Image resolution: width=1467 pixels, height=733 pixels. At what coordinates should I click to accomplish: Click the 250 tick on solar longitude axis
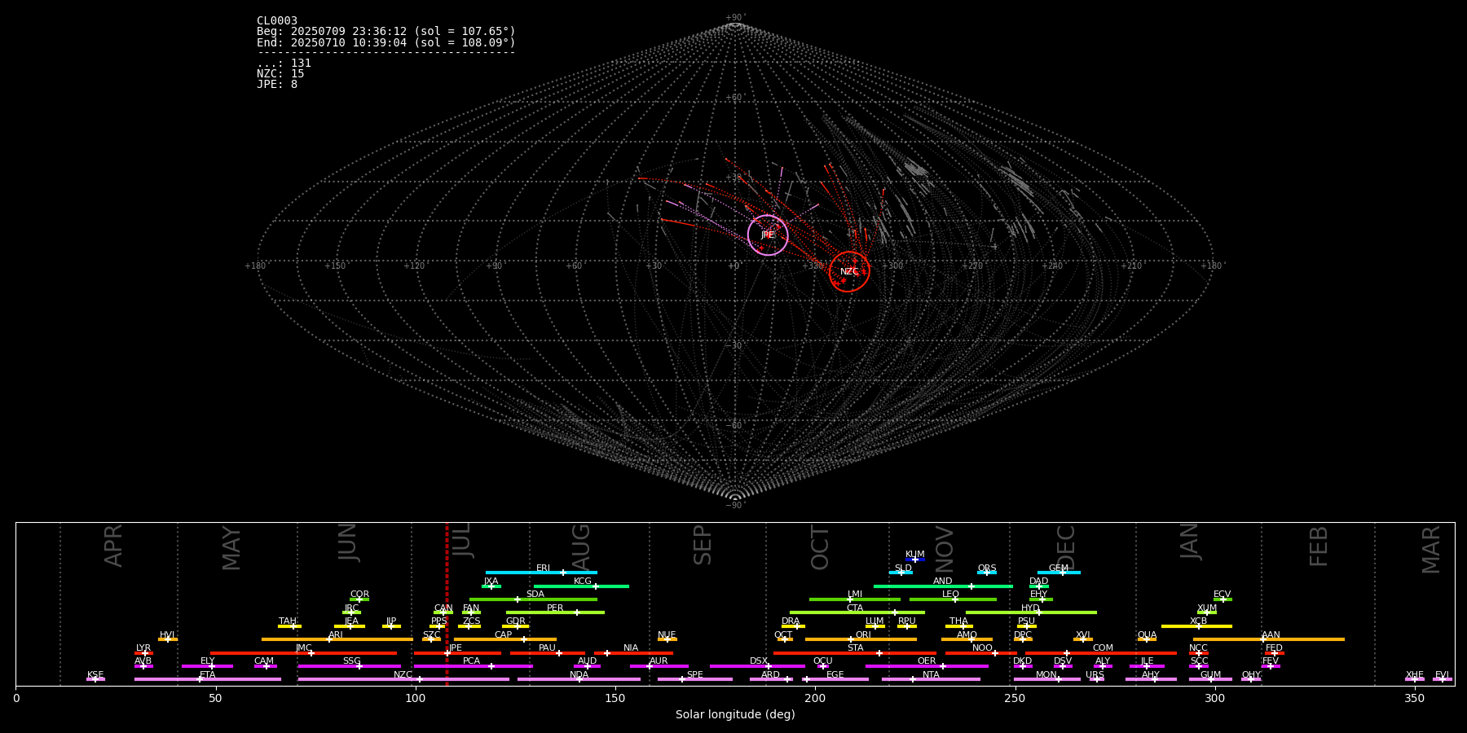(x=1015, y=699)
